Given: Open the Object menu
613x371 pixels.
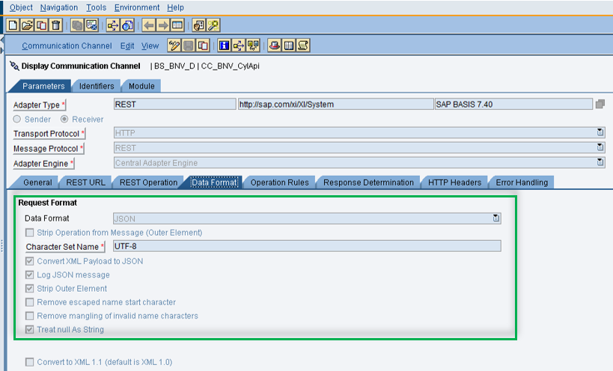Looking at the screenshot, I should (21, 7).
